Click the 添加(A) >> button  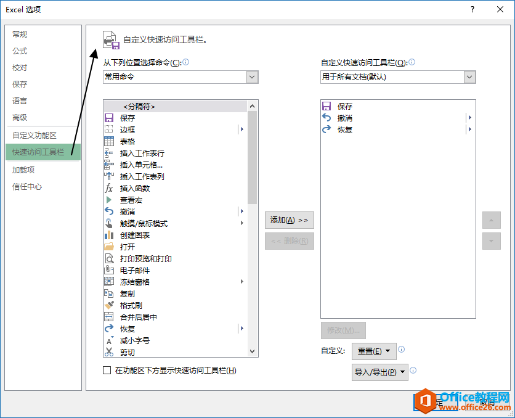(x=289, y=220)
